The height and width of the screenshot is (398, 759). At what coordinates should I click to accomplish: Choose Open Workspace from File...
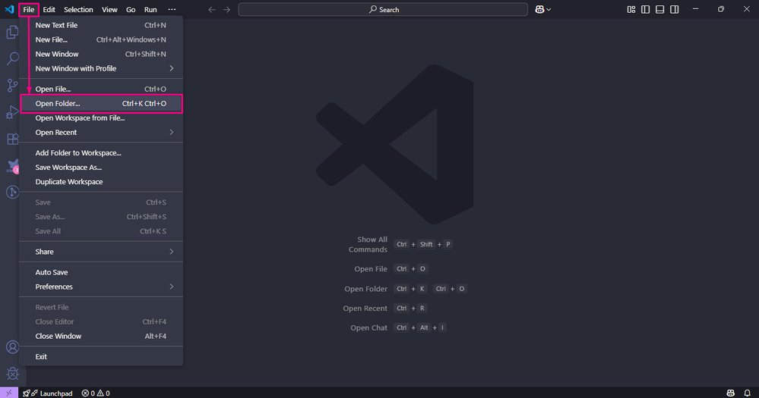(x=101, y=118)
